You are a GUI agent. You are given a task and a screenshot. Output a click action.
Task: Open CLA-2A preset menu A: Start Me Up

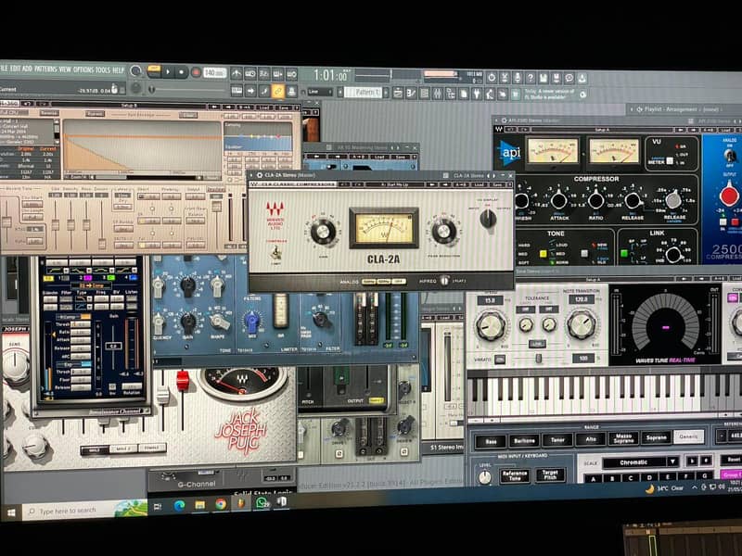[x=394, y=184]
